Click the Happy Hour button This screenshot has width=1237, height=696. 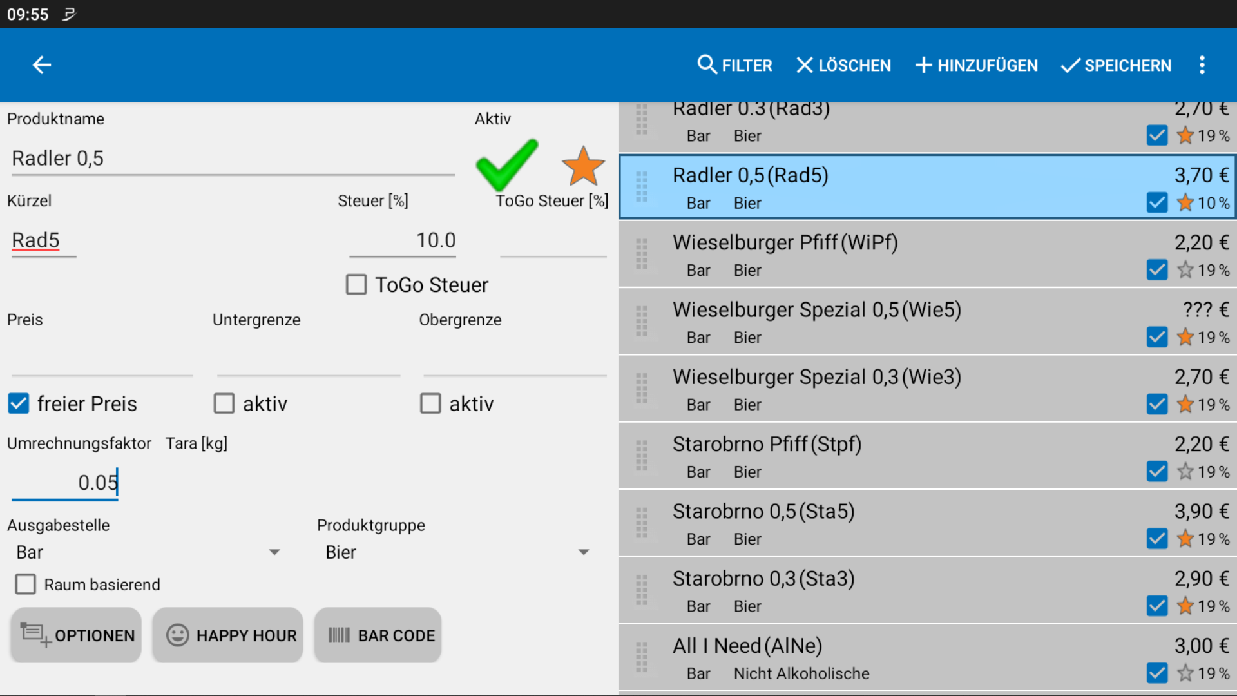click(x=228, y=635)
